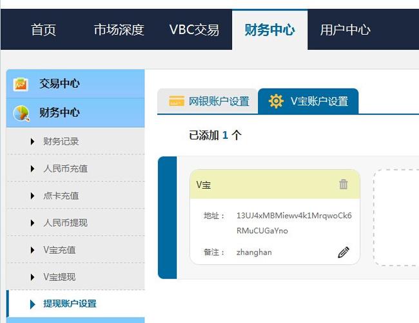Click the 已添加 1 个 count text
Screen dimensions: 419x323
(215, 135)
